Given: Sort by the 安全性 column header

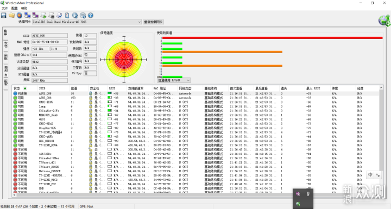Looking at the screenshot, I should pos(98,88).
